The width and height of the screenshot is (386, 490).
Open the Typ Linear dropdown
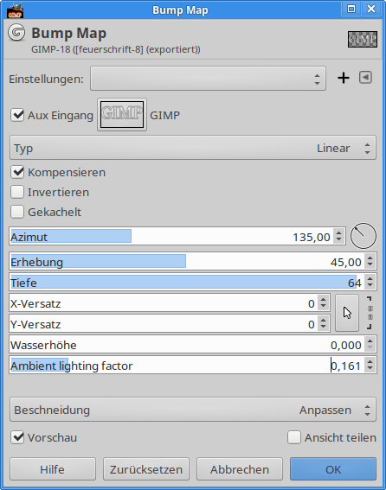pos(193,148)
